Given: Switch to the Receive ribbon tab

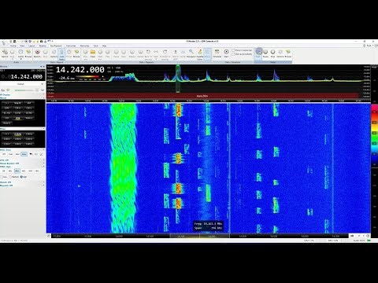Looking at the screenshot, I should [43, 46].
